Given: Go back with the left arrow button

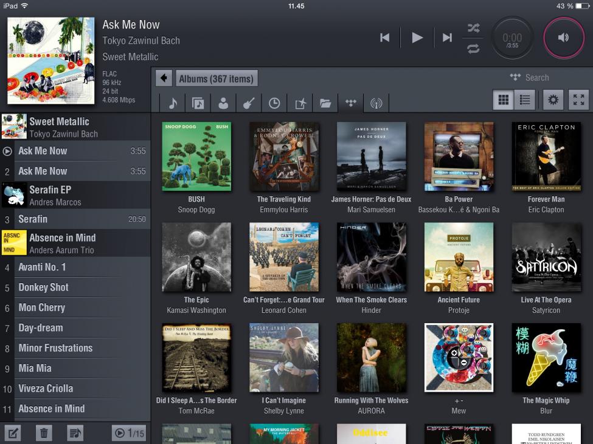Looking at the screenshot, I should [164, 78].
